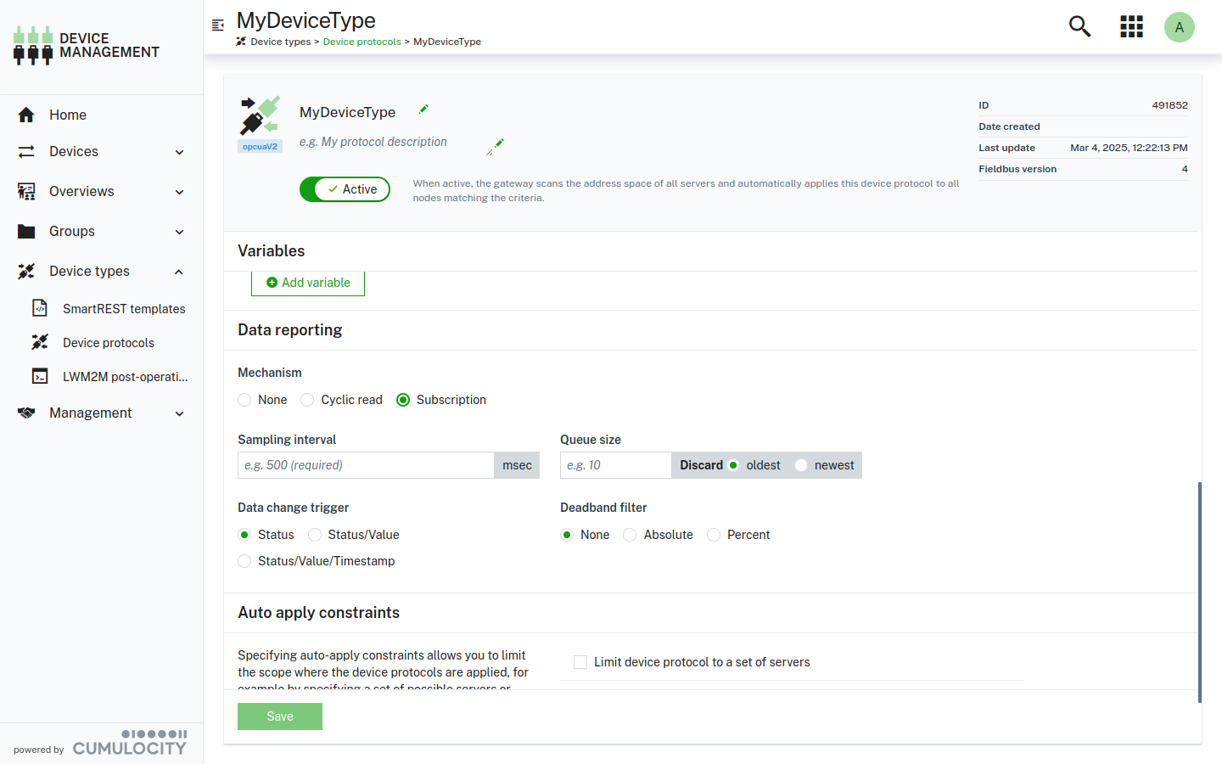The image size is (1222, 764).
Task: Open the user avatar menu
Action: (x=1179, y=27)
